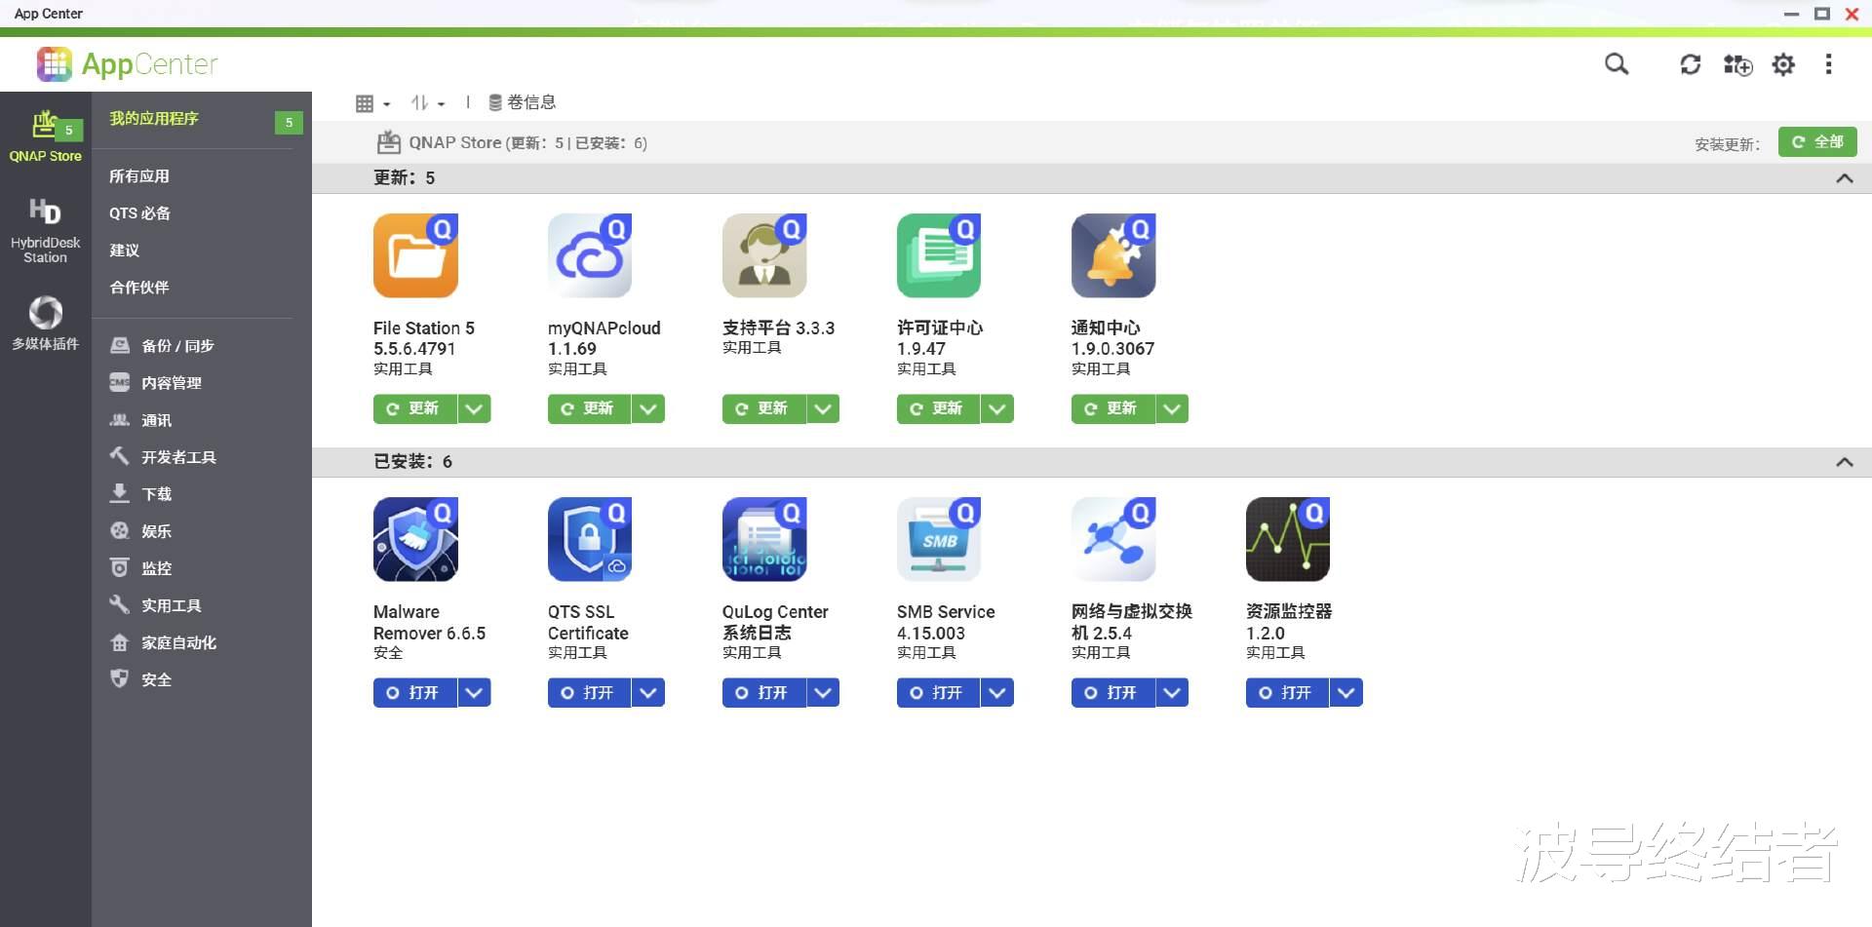Update 通知中心
The width and height of the screenshot is (1872, 927).
1113,409
